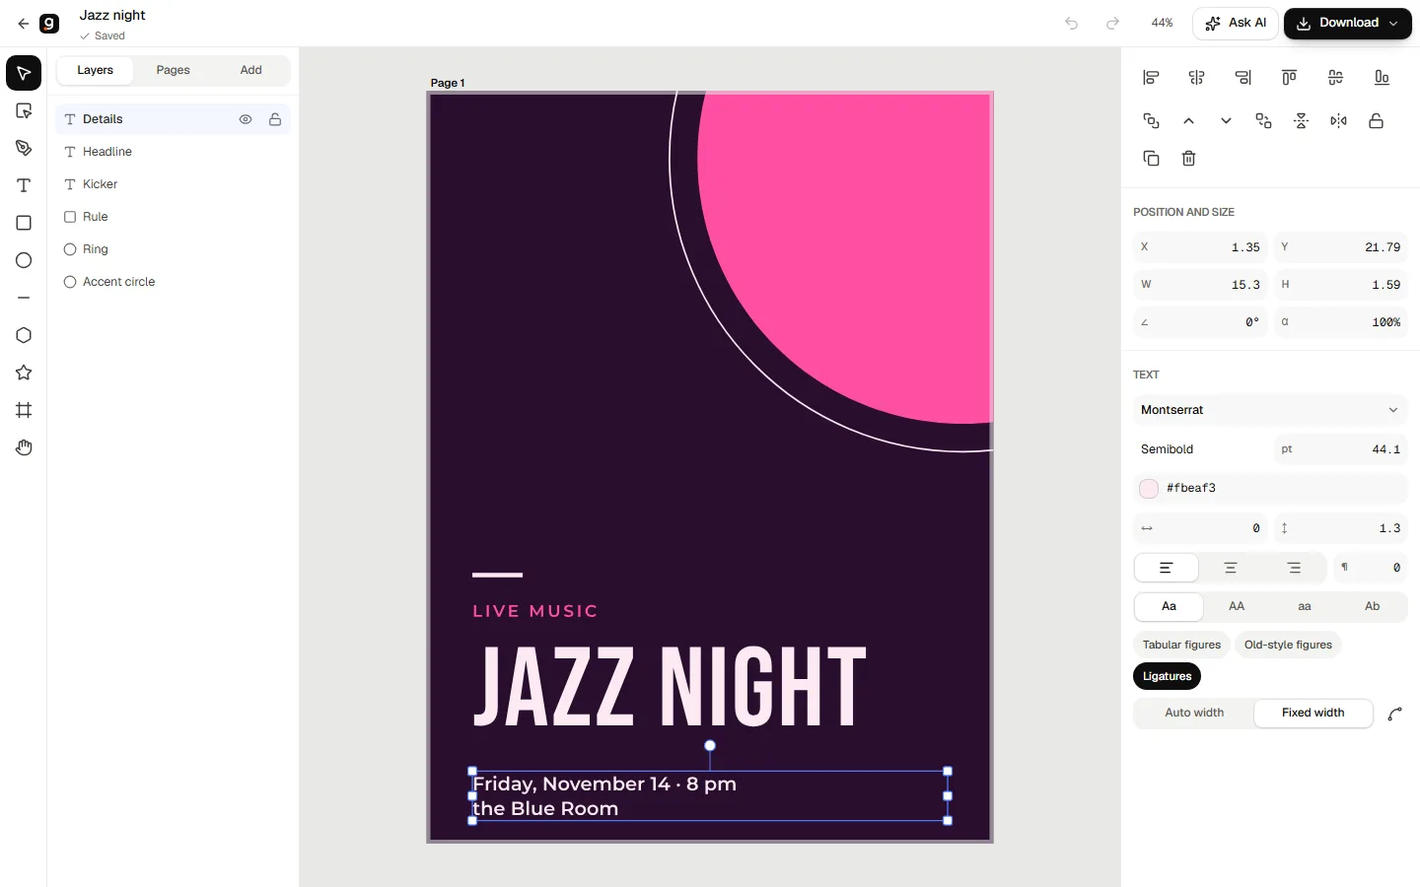Enable Tabular figures option
This screenshot has height=887, width=1420.
1181,645
